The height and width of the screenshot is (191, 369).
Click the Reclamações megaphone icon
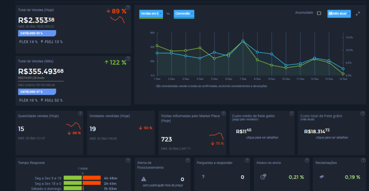click(321, 177)
